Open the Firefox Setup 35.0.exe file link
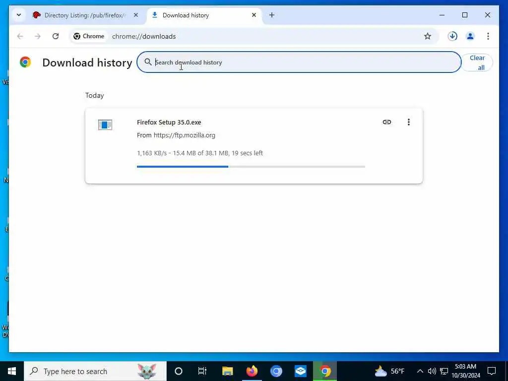The image size is (508, 381). (169, 123)
